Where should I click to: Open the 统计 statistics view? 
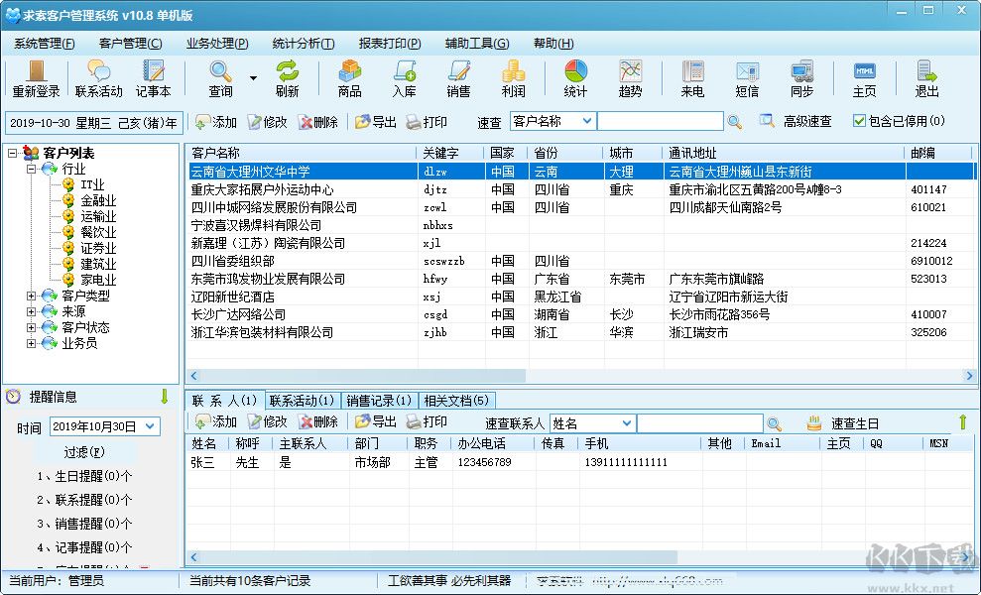(x=574, y=79)
